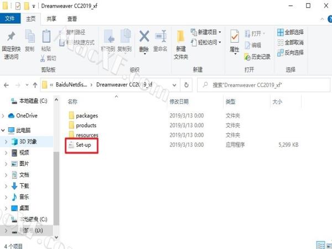Select Documents (文档) in the sidebar
The image size is (332, 249).
point(20,175)
